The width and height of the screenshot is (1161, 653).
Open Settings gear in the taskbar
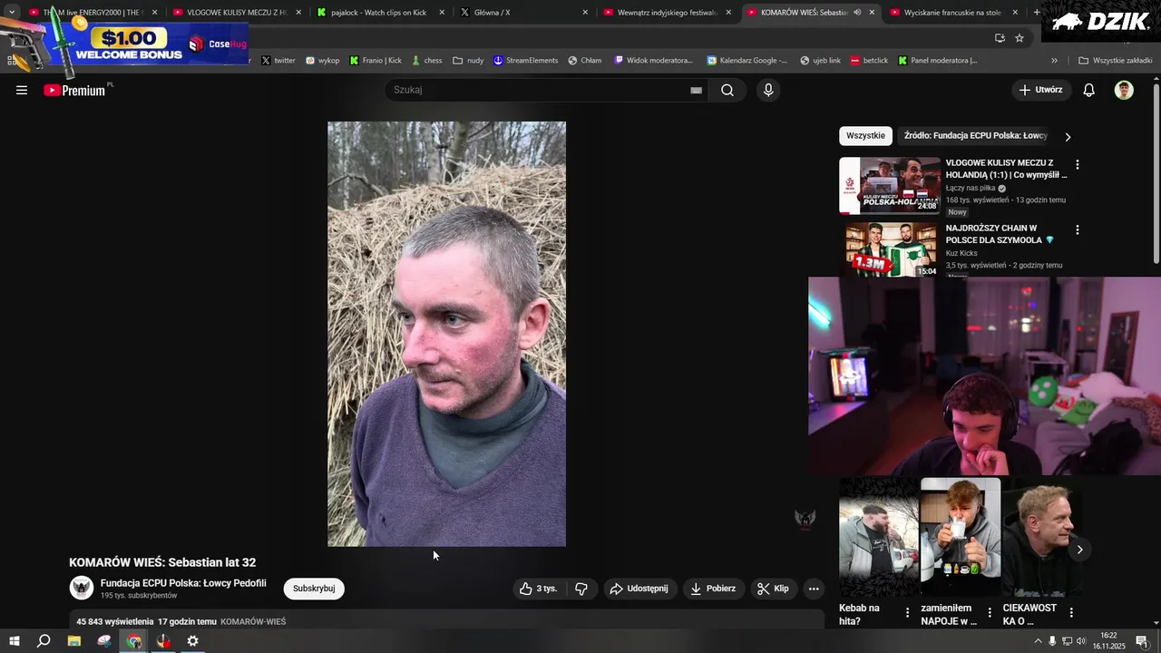coord(192,641)
